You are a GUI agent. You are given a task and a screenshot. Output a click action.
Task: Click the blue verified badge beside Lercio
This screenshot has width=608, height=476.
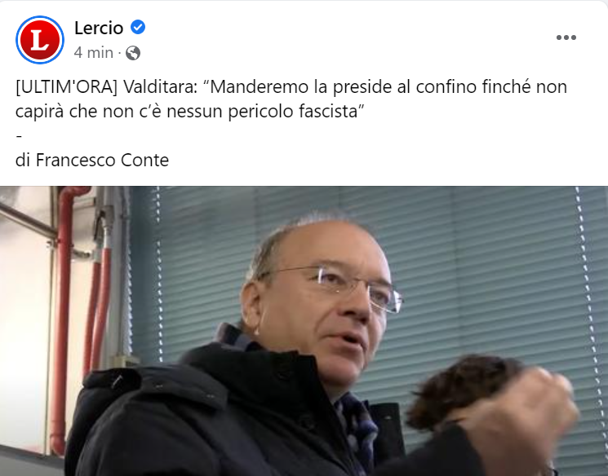point(138,28)
